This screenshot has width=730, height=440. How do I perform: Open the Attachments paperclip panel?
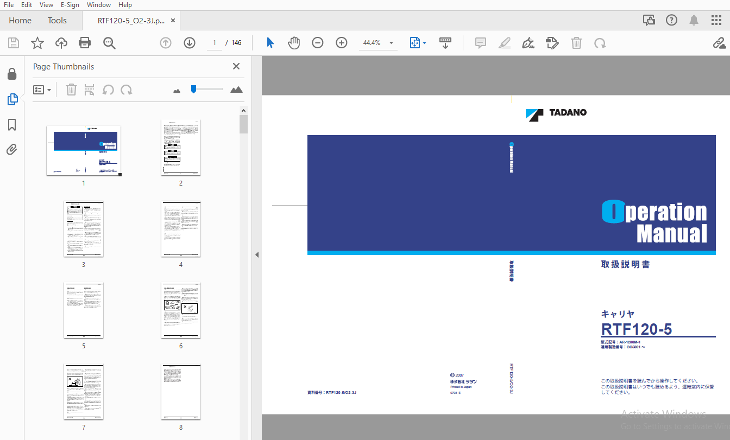[x=12, y=150]
